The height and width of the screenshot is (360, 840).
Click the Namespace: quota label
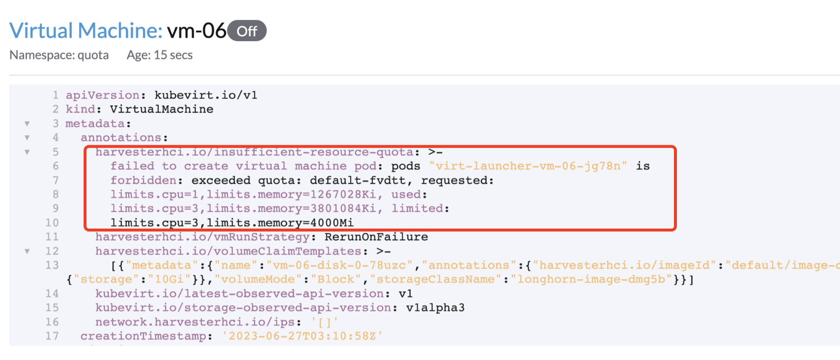(x=58, y=55)
